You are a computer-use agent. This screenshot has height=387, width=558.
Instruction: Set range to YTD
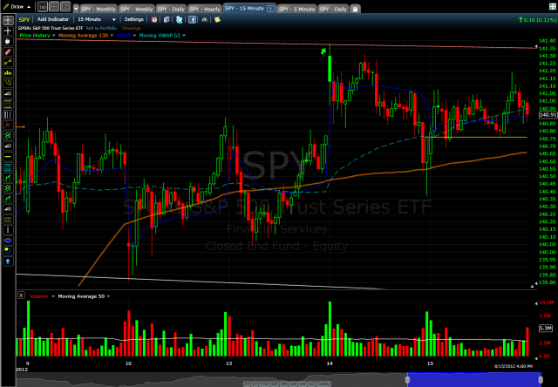(263, 384)
